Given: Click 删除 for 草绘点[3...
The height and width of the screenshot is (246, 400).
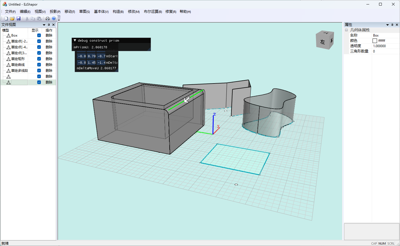Looking at the screenshot, I should pos(49,53).
